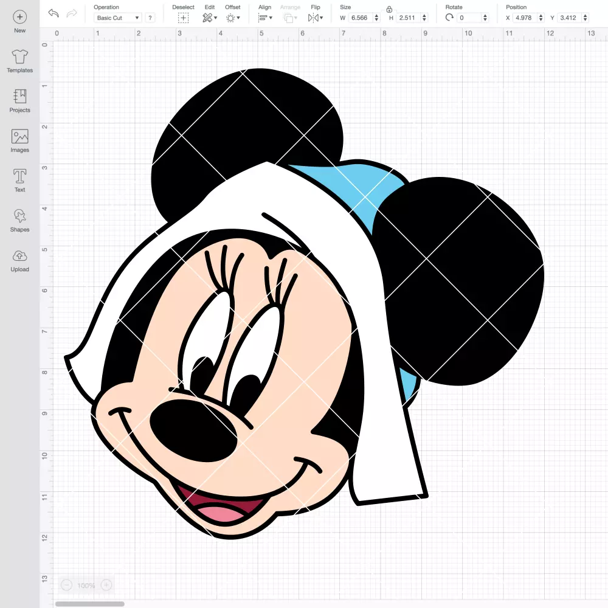Click the Rotate icon
The image size is (608, 608).
click(449, 18)
